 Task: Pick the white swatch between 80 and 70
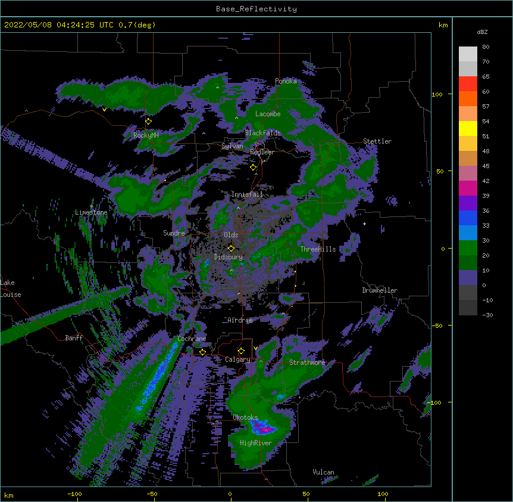pos(468,54)
